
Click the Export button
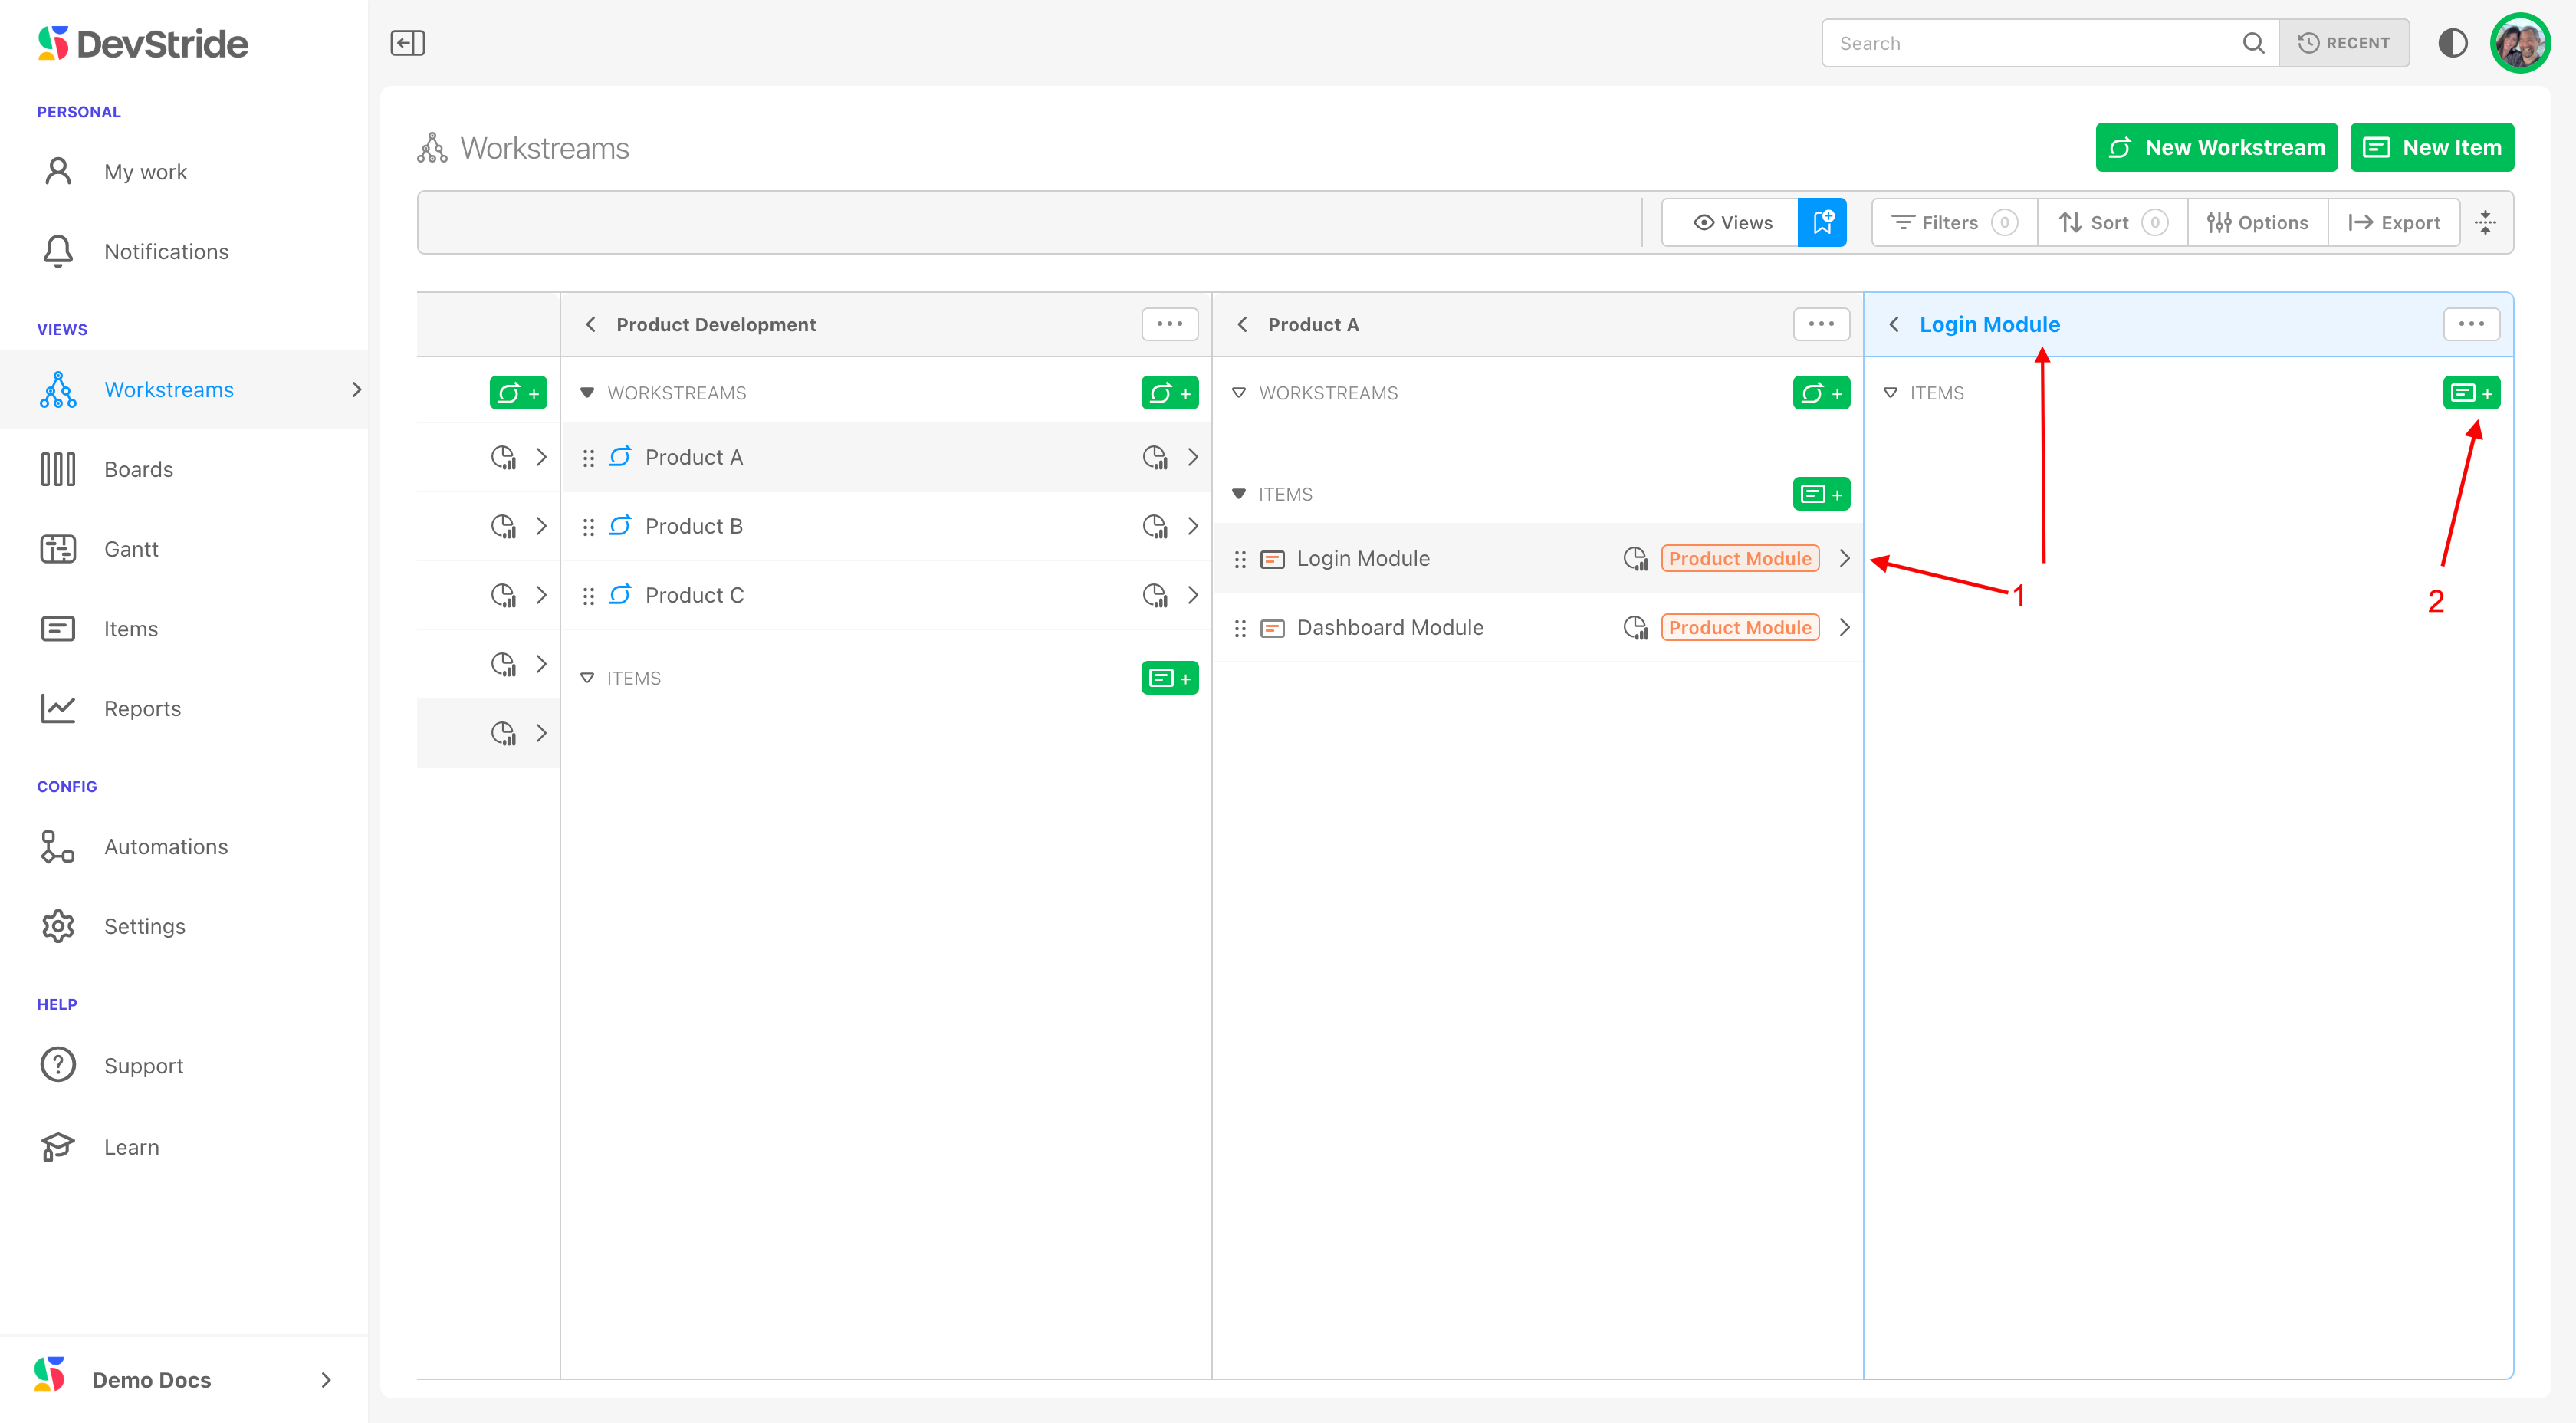coord(2394,222)
